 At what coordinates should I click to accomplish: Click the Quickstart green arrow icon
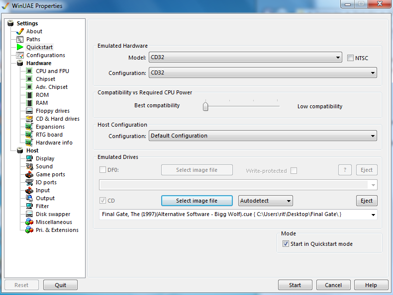point(20,47)
